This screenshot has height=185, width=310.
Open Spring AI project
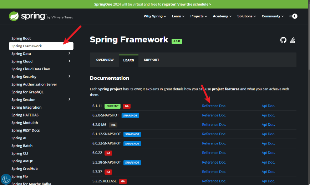(x=19, y=138)
